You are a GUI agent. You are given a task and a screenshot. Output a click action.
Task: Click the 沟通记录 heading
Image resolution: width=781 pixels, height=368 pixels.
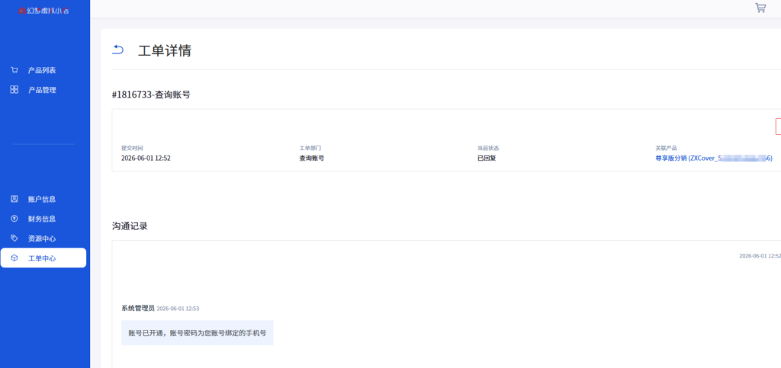[130, 226]
